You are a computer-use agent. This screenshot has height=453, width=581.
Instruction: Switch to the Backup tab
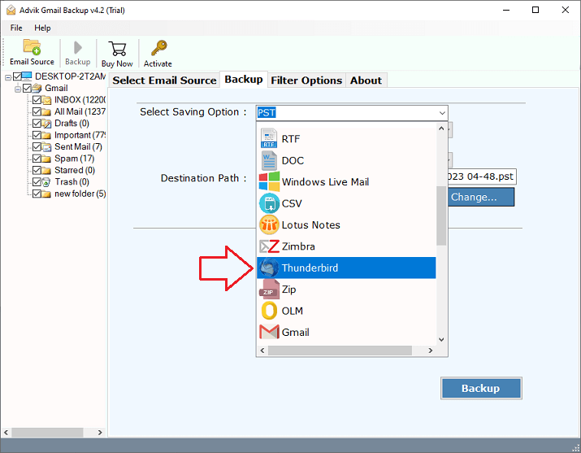[244, 80]
